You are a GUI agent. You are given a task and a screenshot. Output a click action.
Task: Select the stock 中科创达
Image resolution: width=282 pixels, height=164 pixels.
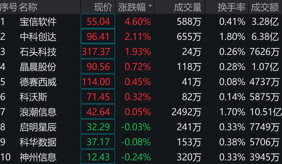pyautogui.click(x=38, y=37)
